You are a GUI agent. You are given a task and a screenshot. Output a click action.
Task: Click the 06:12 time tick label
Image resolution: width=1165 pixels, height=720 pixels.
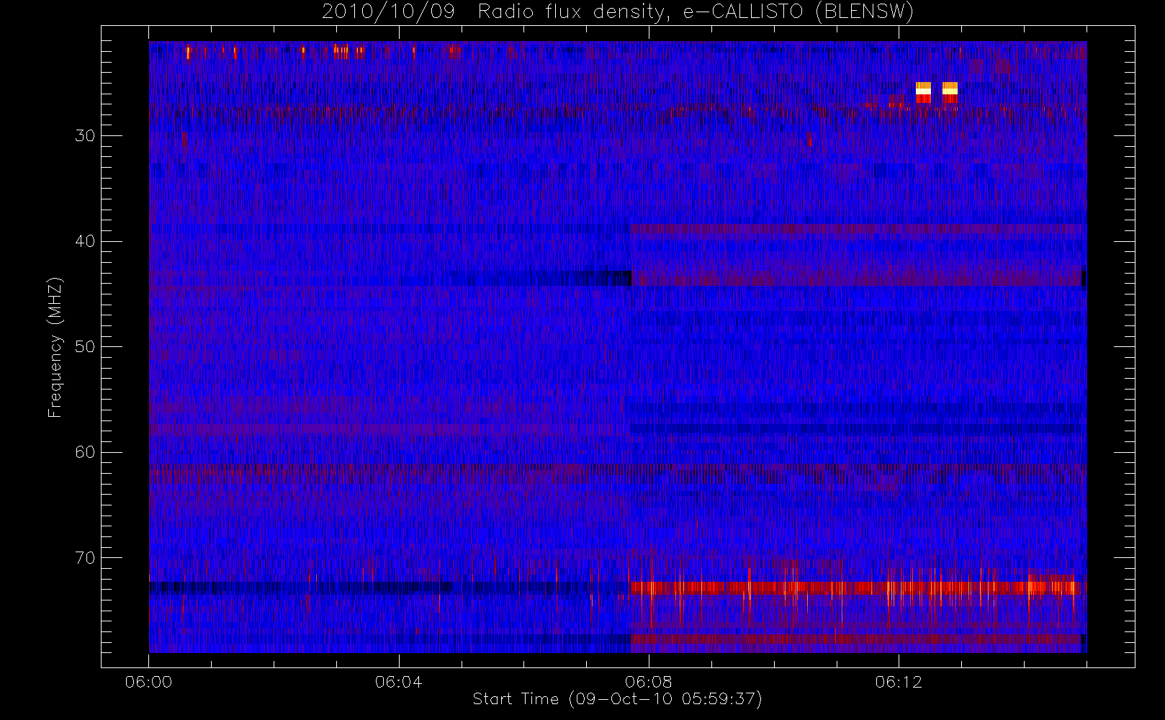[x=899, y=682]
